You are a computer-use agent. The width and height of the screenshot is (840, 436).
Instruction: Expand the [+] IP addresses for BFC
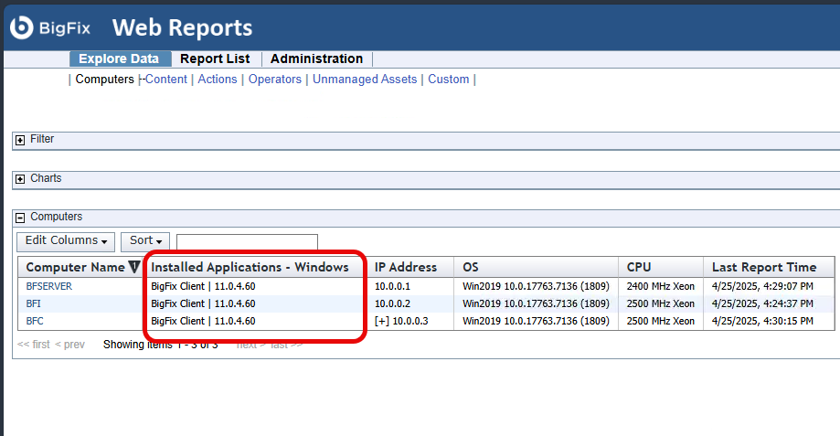tap(381, 322)
